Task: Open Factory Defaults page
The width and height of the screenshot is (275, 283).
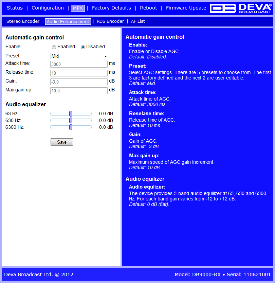Action: (111, 8)
